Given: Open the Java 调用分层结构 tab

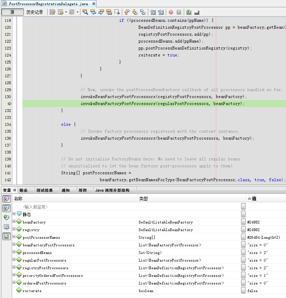Looking at the screenshot, I should [112, 190].
